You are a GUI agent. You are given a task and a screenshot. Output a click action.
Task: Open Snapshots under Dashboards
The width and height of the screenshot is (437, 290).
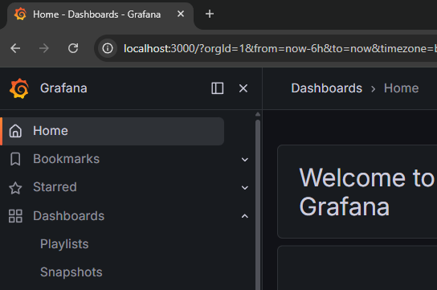[x=71, y=272]
